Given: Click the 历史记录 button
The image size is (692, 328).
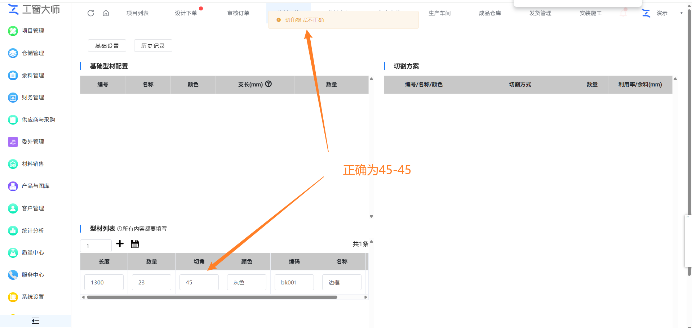Looking at the screenshot, I should tap(153, 46).
